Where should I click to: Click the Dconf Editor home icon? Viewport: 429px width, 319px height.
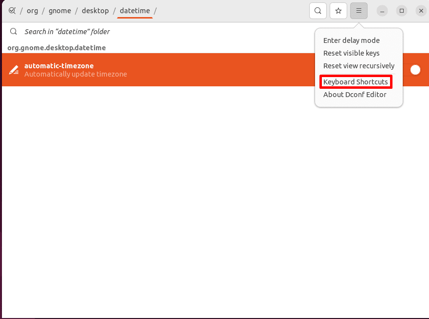12,10
